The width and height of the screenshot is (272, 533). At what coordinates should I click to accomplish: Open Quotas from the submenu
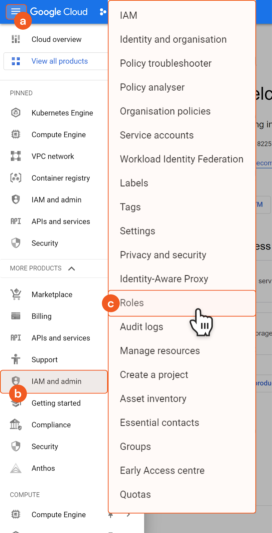pos(135,495)
